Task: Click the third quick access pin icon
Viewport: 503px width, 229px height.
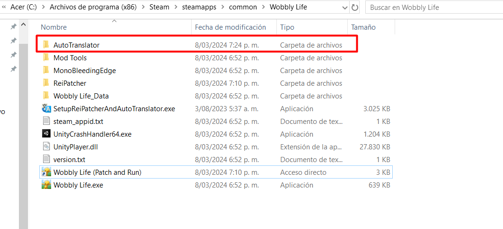Action: tap(13, 55)
